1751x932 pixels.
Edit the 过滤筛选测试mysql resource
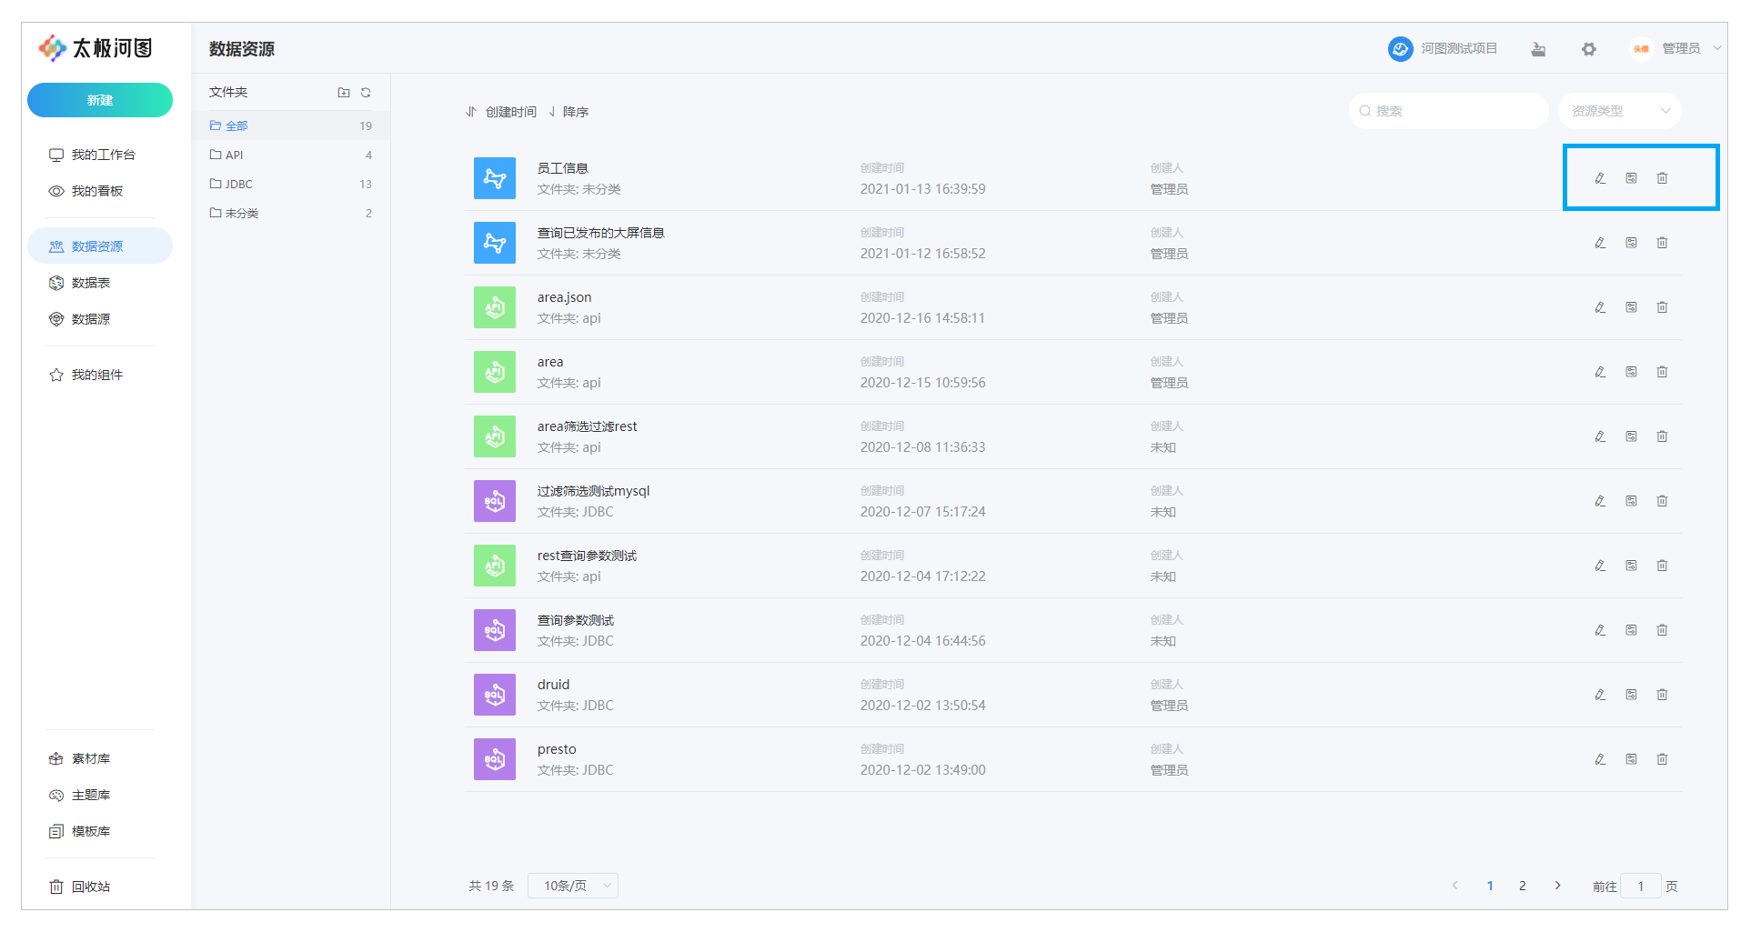click(1600, 501)
